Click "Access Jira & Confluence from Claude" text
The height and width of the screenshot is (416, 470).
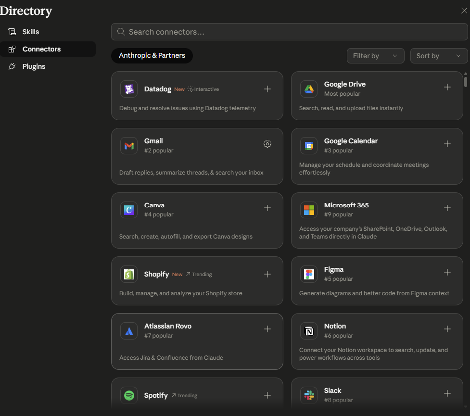point(171,357)
